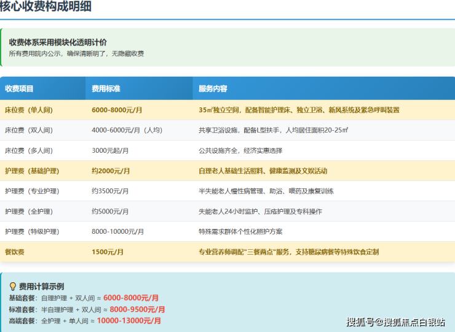The image size is (455, 332).
Task: Select the 床位费（单人间）row label
Action: pos(29,110)
